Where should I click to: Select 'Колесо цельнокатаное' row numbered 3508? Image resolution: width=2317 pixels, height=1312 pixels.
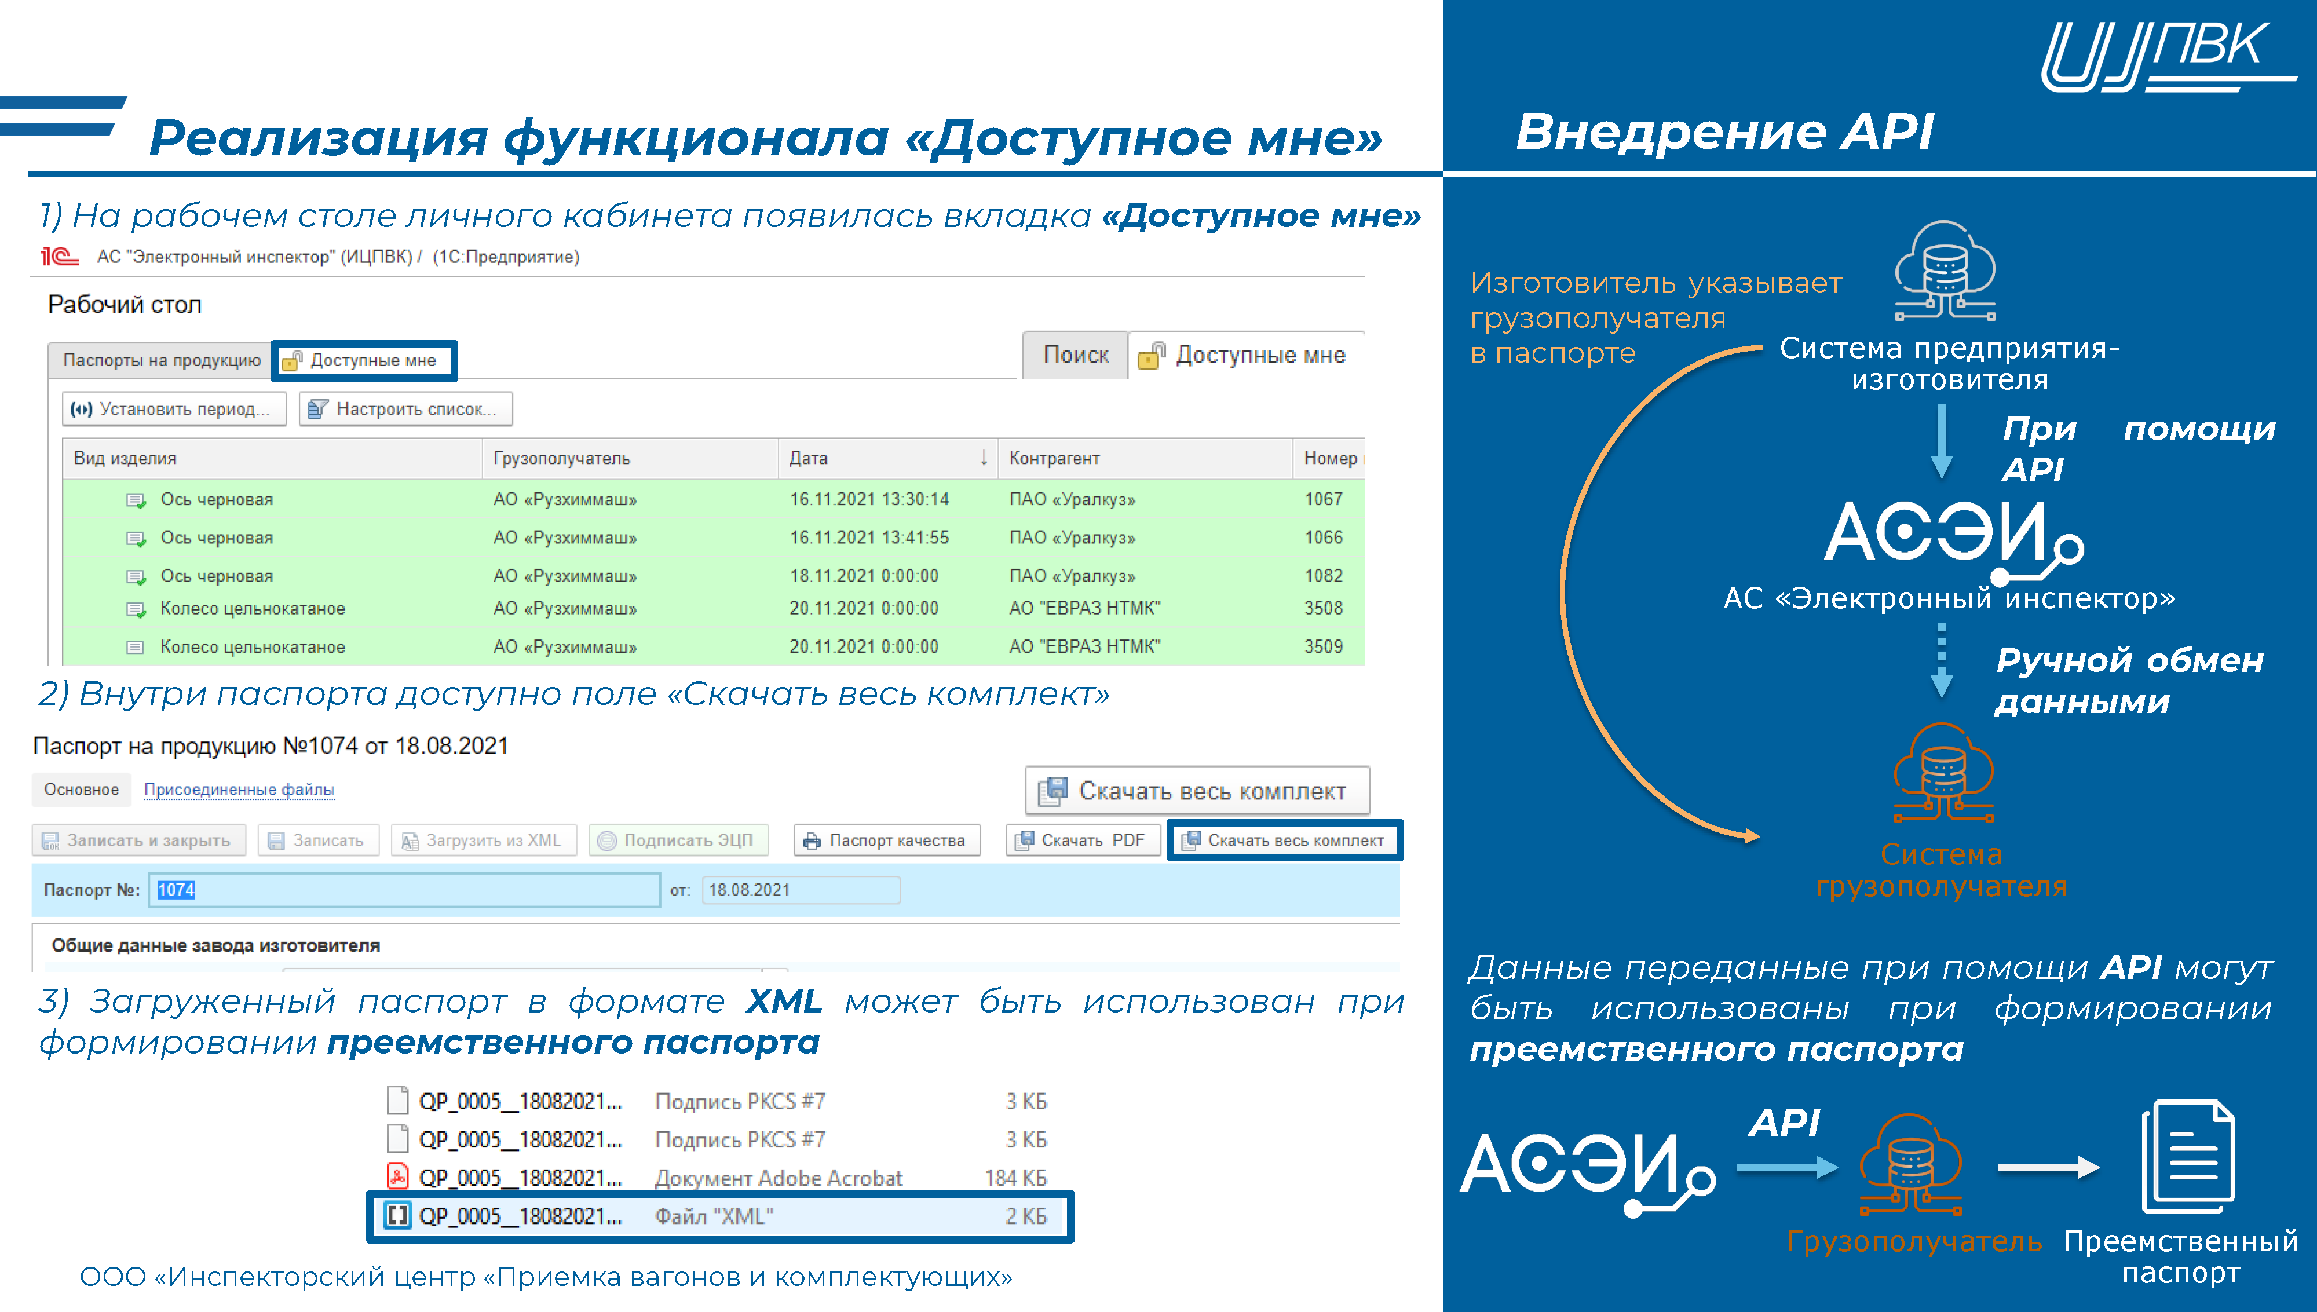point(714,608)
